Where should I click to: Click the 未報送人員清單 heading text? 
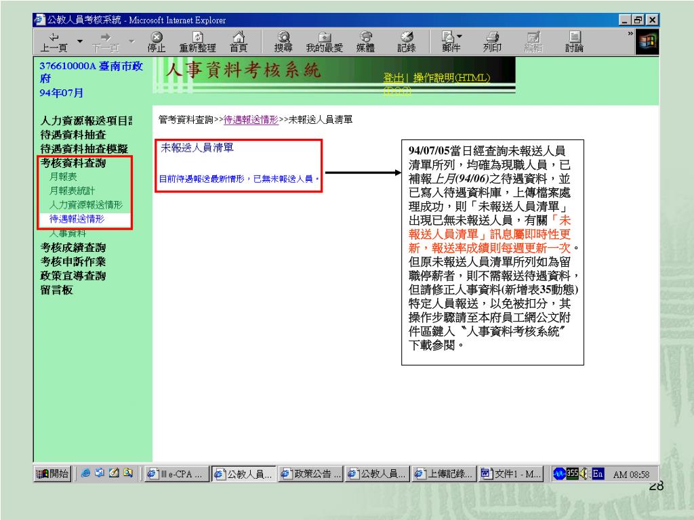(x=197, y=148)
